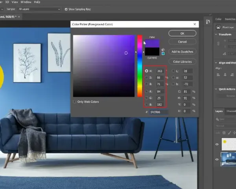Click the out-of-gamut warning cube icon
The height and width of the screenshot is (189, 236).
163,50
